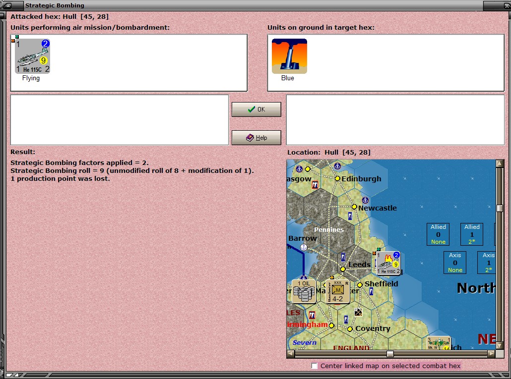The width and height of the screenshot is (511, 379).
Task: Click 'Strategic Bombing factors applied = 2.' text
Action: (79, 162)
